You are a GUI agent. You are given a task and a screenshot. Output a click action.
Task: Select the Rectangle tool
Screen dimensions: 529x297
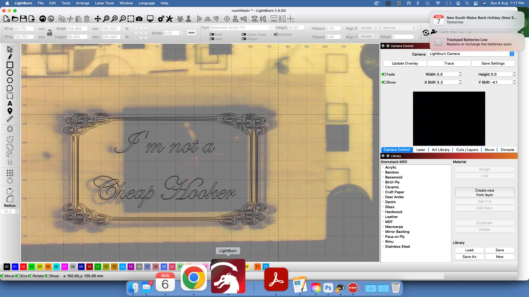click(x=10, y=65)
